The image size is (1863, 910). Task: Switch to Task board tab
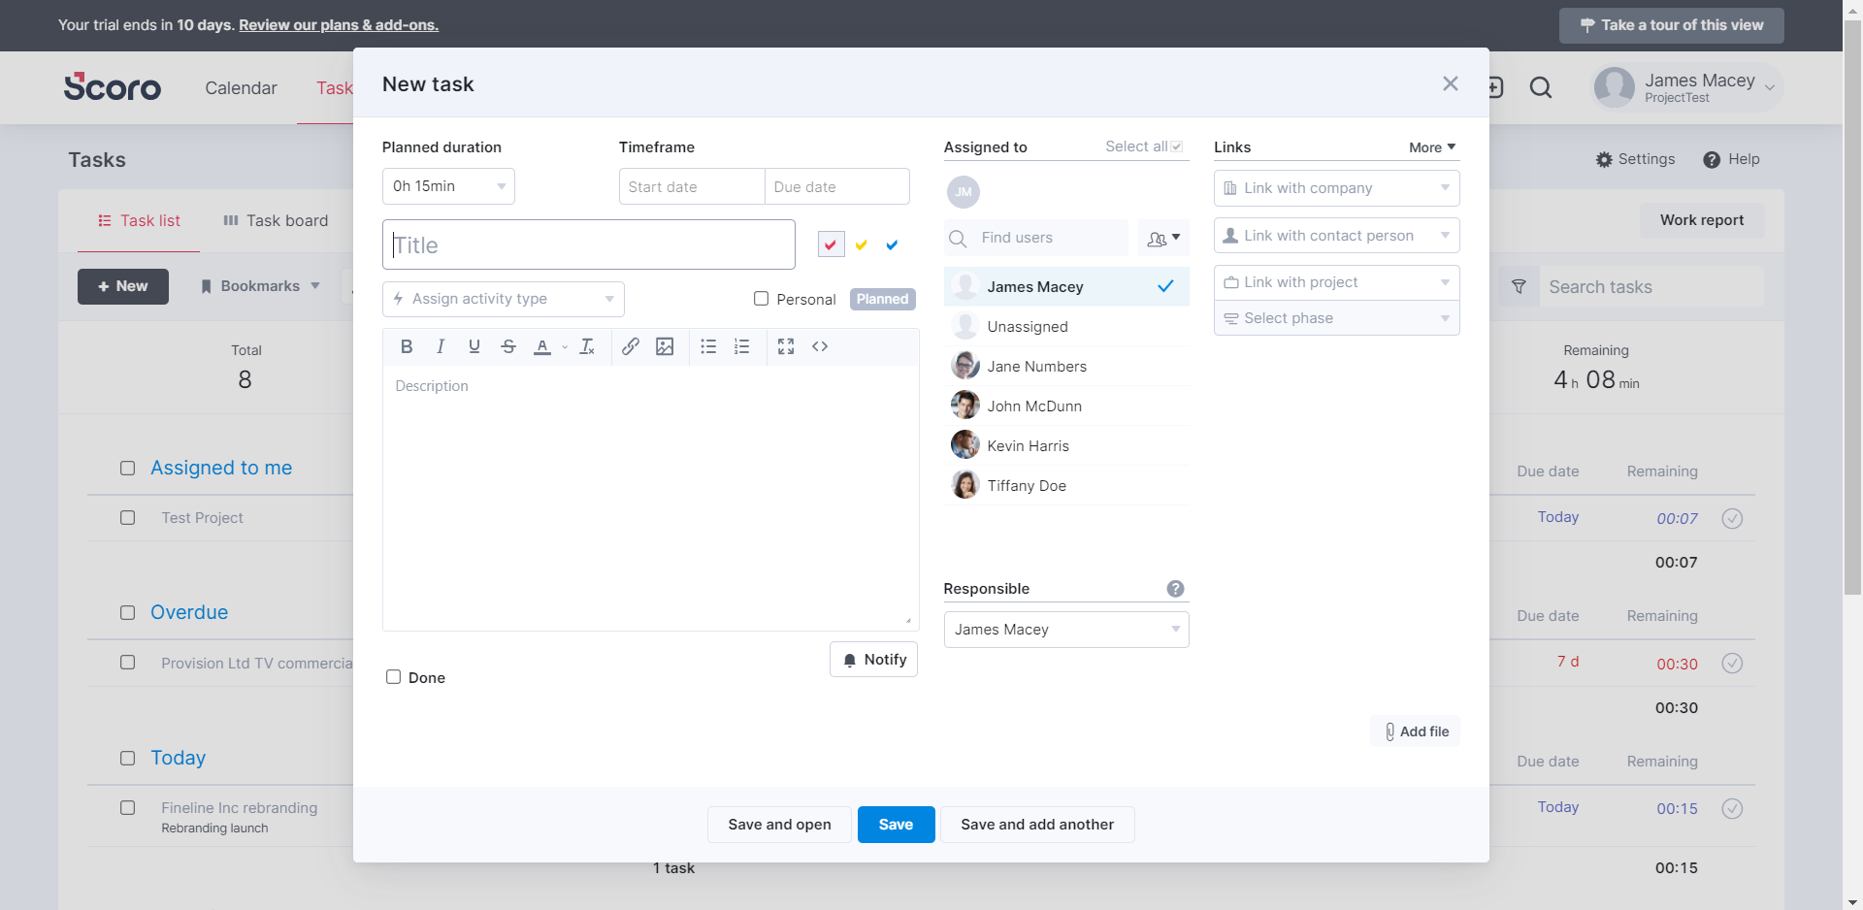pos(276,221)
